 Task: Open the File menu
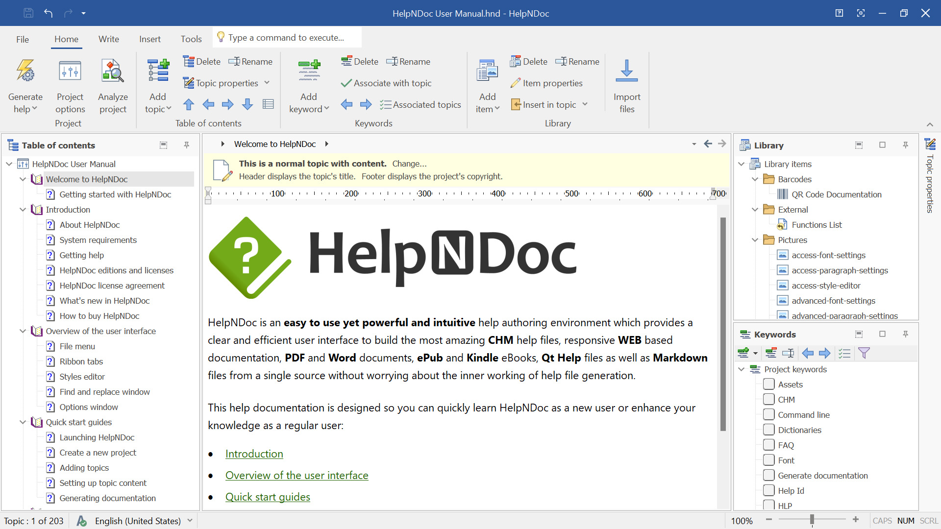tap(23, 39)
